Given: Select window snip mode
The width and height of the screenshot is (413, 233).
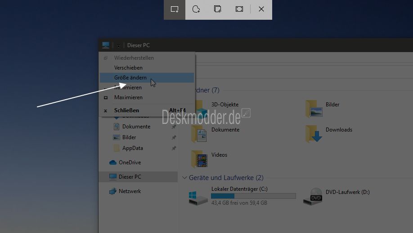Looking at the screenshot, I should point(218,9).
